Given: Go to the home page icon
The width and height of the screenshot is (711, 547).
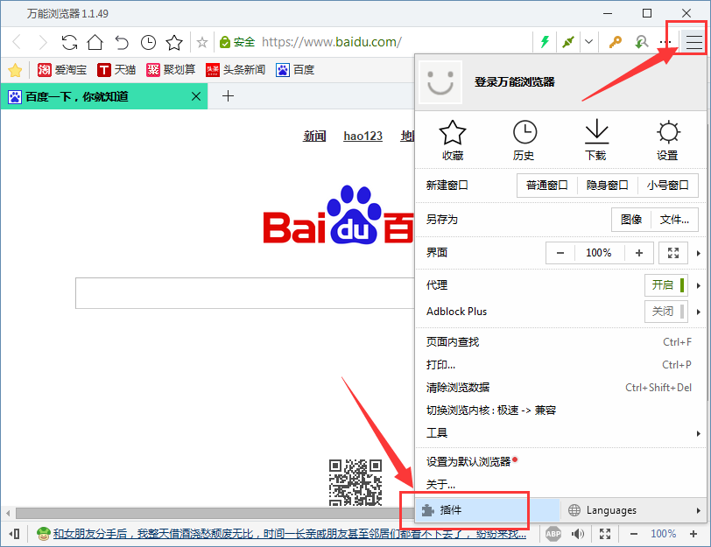Looking at the screenshot, I should (x=95, y=42).
